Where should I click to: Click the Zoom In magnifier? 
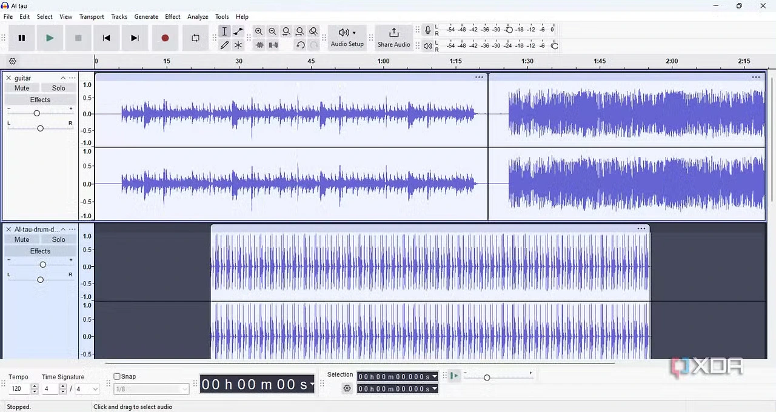pos(259,32)
